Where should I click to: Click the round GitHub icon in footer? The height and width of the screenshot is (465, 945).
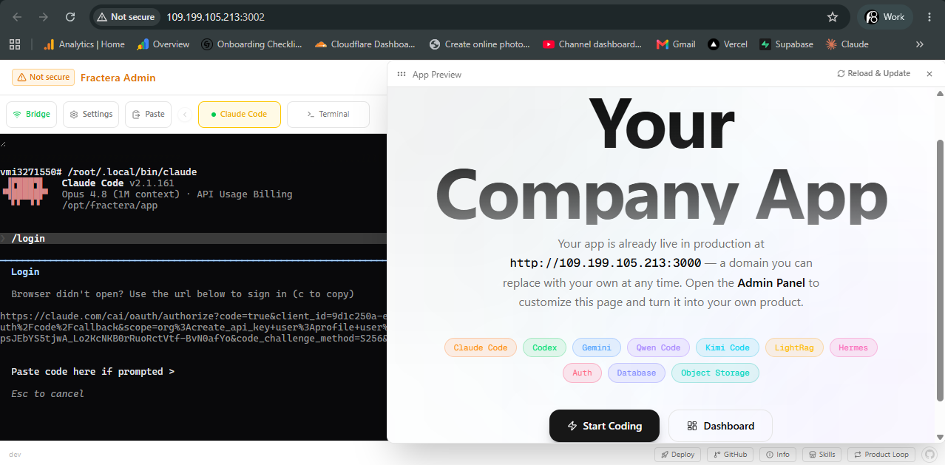pyautogui.click(x=929, y=455)
